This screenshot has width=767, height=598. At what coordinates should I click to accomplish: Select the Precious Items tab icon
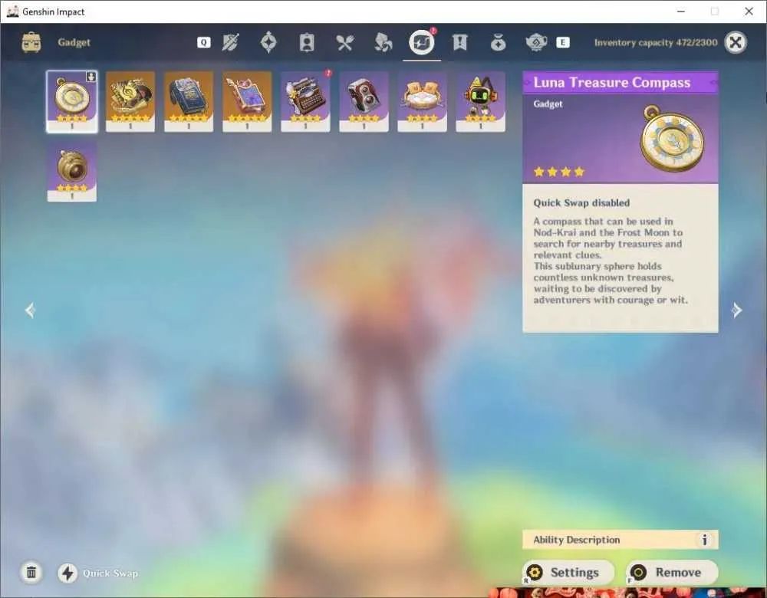(498, 42)
